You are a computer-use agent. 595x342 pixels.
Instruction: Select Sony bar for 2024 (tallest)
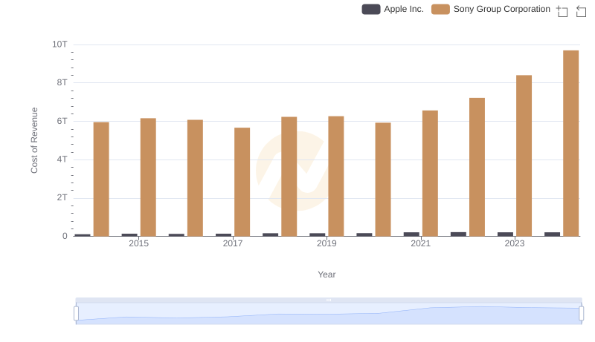pos(570,143)
